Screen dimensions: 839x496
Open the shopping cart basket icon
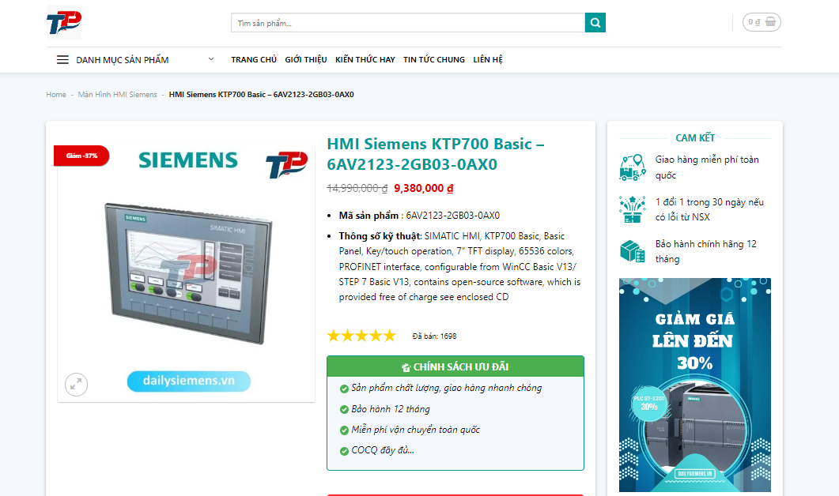(x=770, y=22)
